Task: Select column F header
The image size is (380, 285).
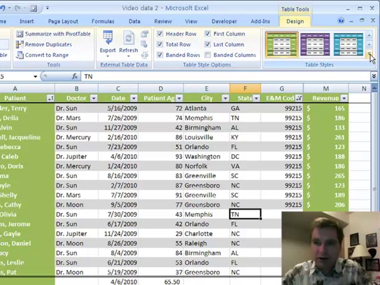Action: [x=245, y=88]
